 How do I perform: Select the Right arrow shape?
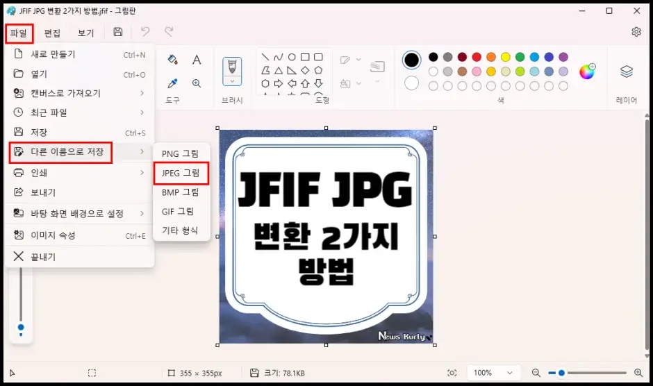(x=278, y=83)
